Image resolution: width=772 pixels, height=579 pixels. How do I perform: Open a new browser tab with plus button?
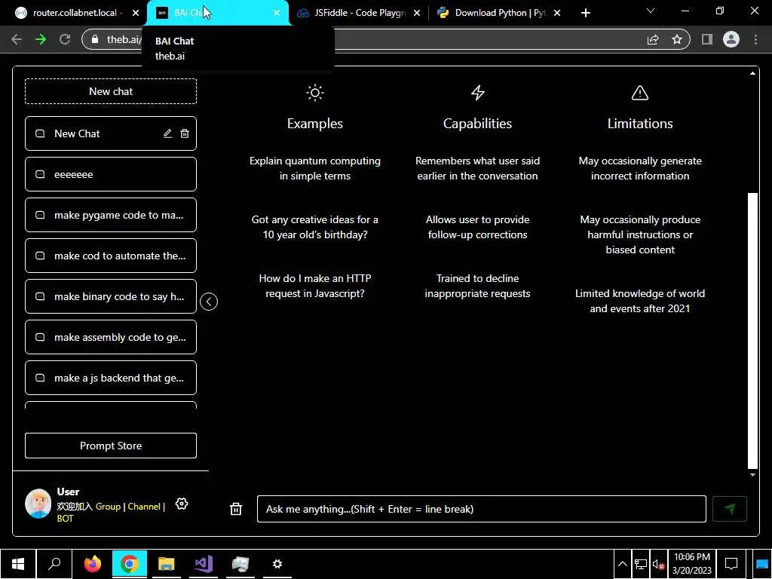(585, 13)
